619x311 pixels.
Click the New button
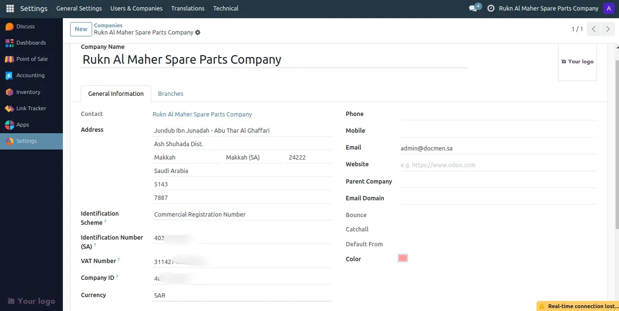point(81,29)
